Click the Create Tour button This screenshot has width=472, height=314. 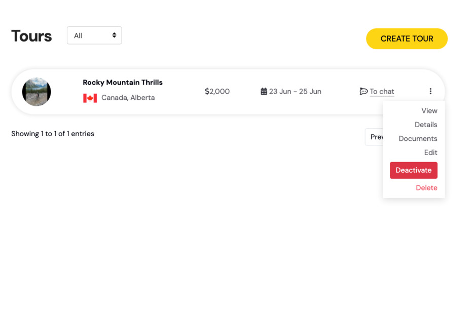(407, 39)
